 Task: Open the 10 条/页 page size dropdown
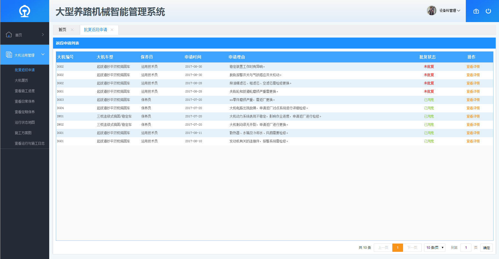[435, 248]
